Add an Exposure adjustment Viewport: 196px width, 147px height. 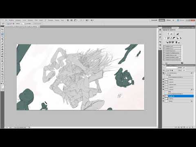[178, 34]
